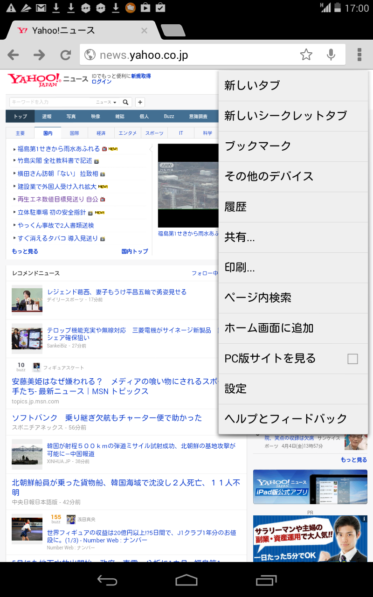
Task: Open the ニュース search category dropdown
Action: tap(107, 102)
